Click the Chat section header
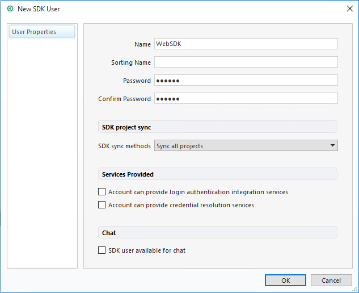Viewport: 359px width, 293px height. [109, 233]
